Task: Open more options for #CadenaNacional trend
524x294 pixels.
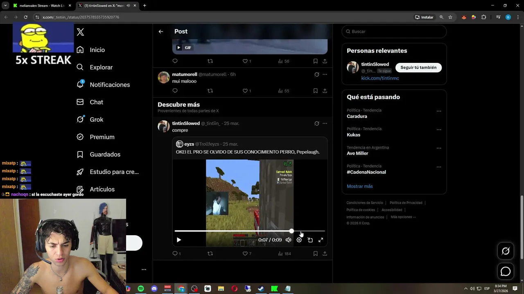Action: [439, 167]
